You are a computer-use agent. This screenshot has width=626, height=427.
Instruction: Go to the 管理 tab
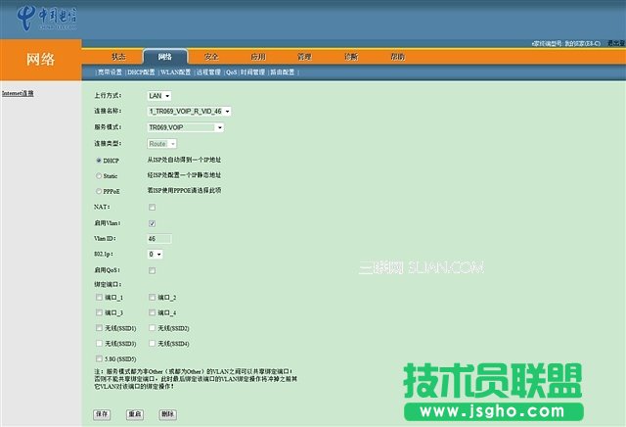pos(304,57)
